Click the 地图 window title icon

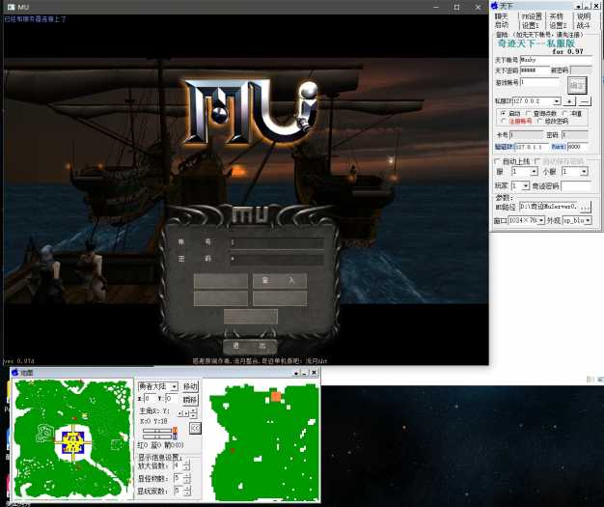click(x=14, y=372)
